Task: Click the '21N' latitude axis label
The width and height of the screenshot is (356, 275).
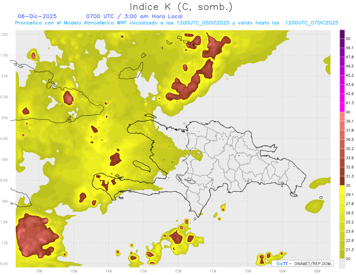Action: coord(5,76)
